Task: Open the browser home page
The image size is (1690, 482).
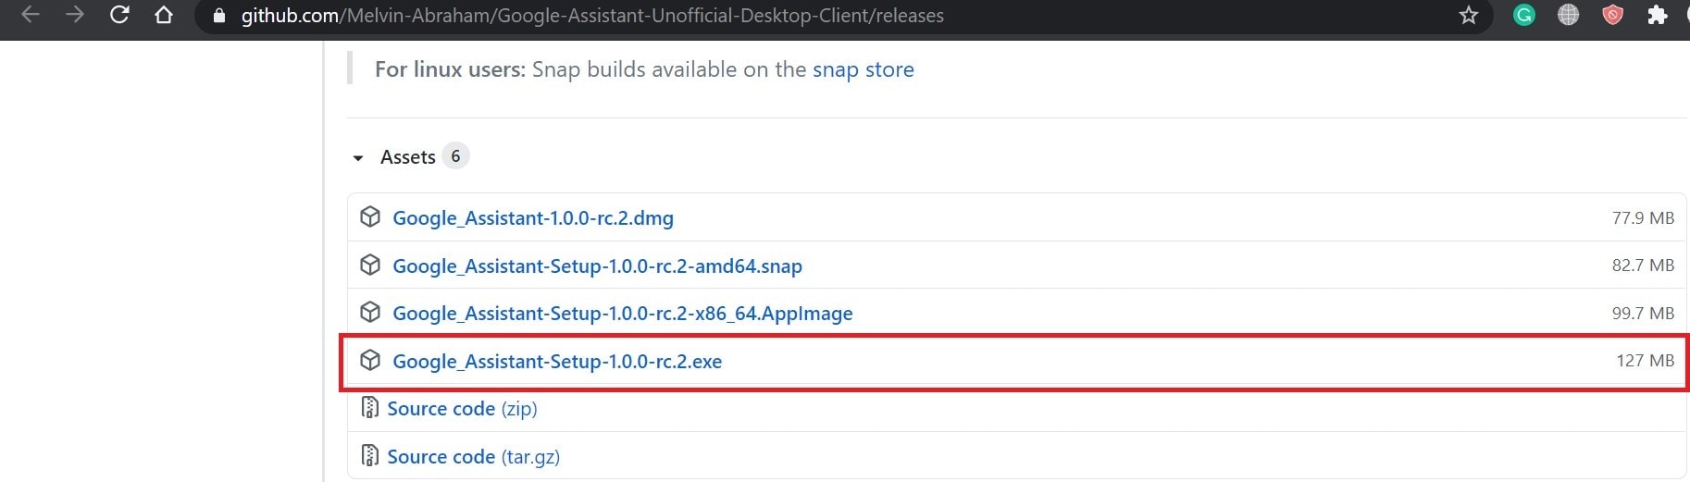Action: pyautogui.click(x=164, y=15)
